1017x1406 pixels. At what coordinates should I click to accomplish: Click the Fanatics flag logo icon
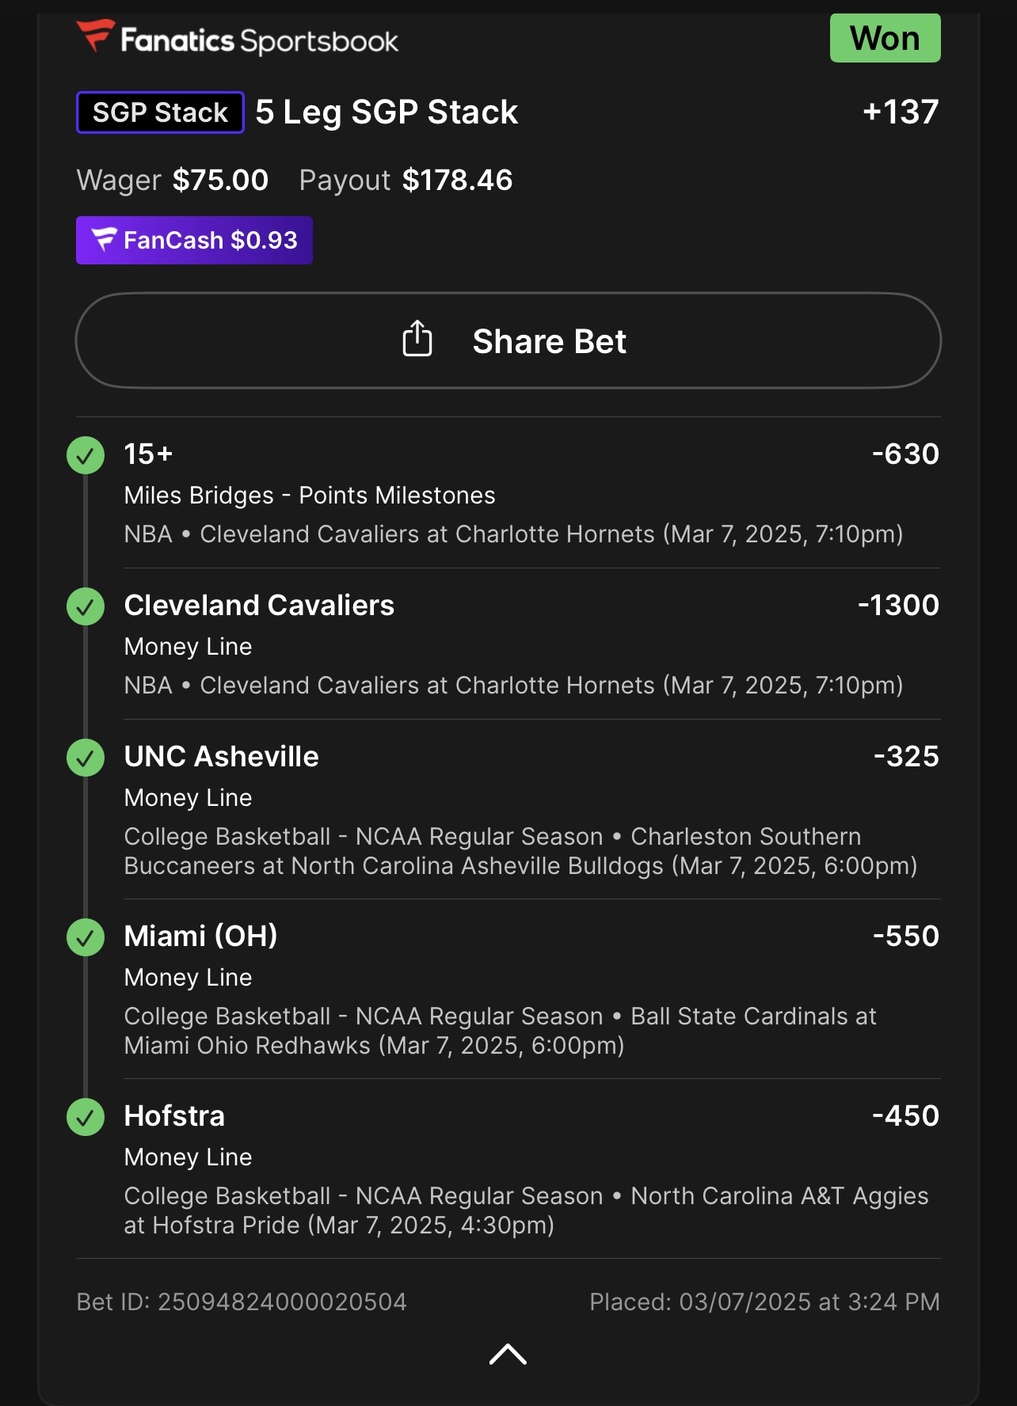(x=96, y=36)
